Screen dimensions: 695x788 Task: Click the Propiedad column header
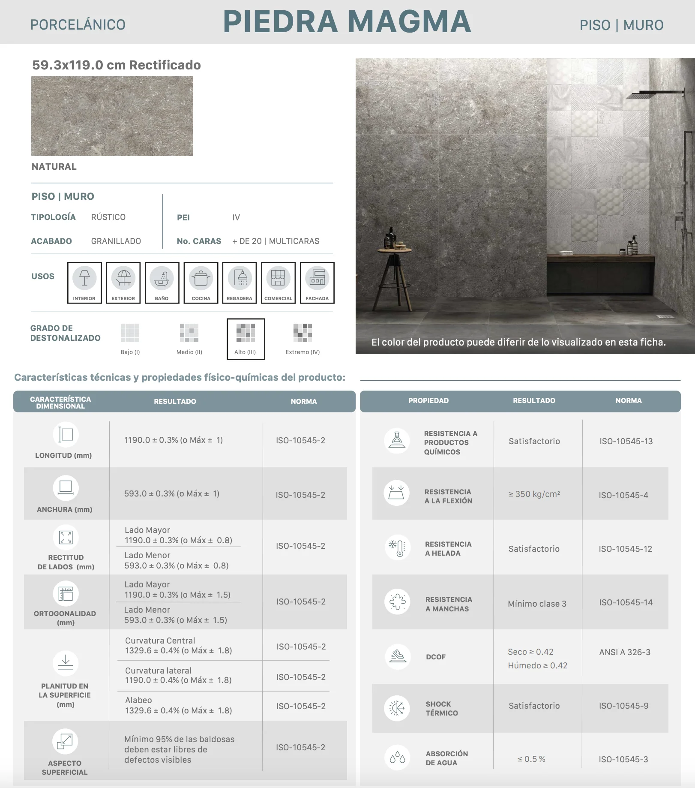point(428,400)
